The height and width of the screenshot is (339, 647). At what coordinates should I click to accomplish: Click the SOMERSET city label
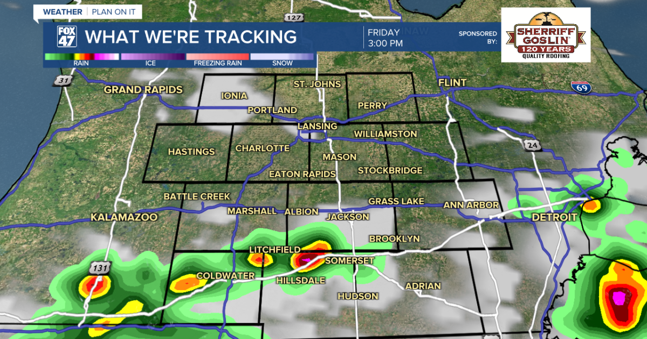coord(349,260)
